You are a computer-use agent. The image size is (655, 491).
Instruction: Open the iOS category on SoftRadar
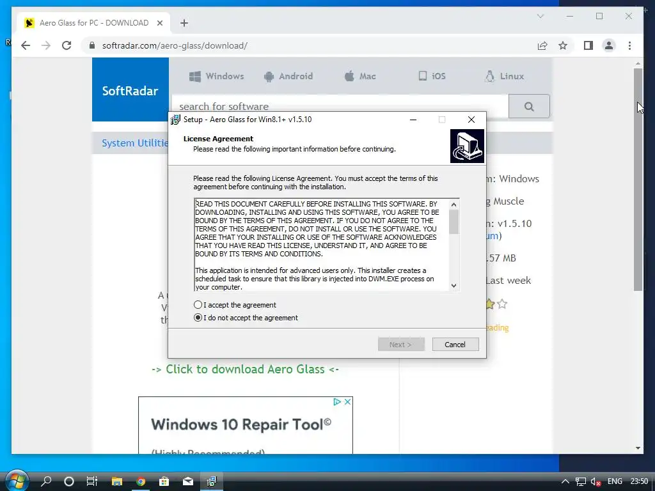point(432,76)
